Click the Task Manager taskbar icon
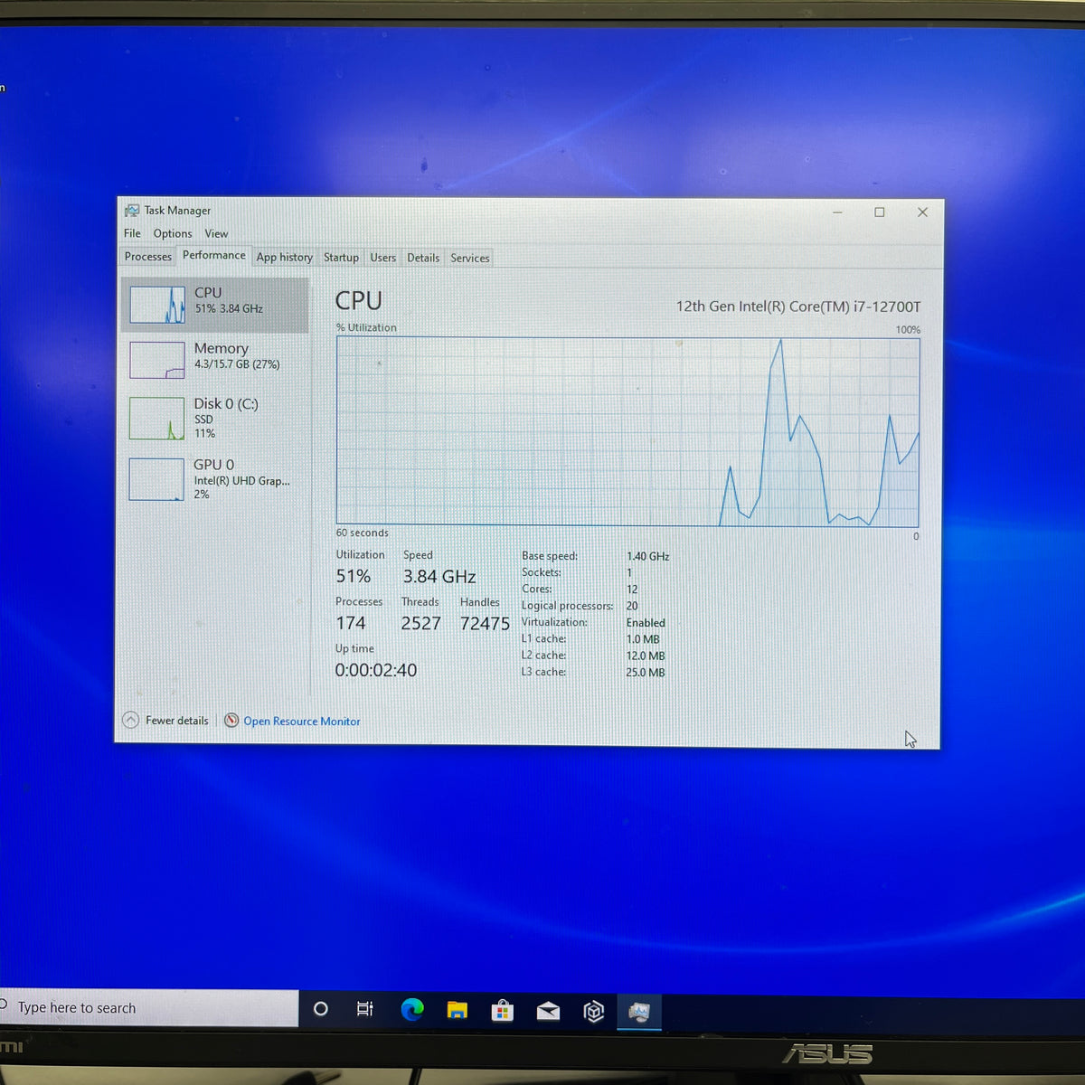Screen dimensions: 1085x1085 click(x=639, y=1012)
